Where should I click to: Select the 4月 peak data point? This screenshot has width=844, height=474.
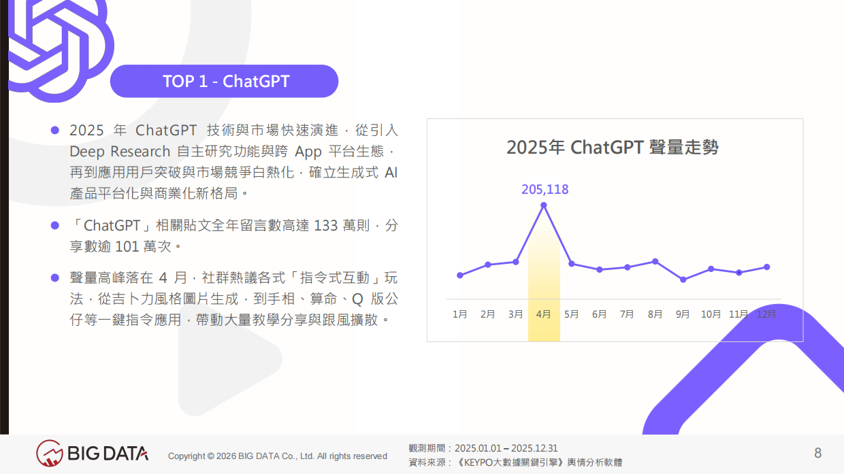(x=543, y=205)
